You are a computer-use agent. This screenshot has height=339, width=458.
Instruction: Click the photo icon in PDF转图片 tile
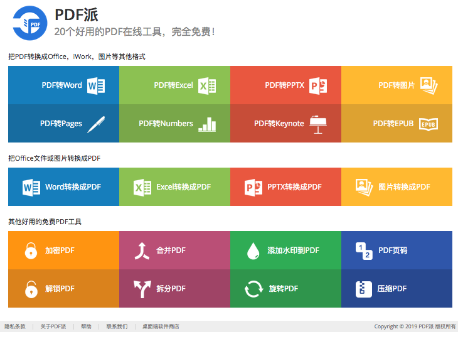429,85
